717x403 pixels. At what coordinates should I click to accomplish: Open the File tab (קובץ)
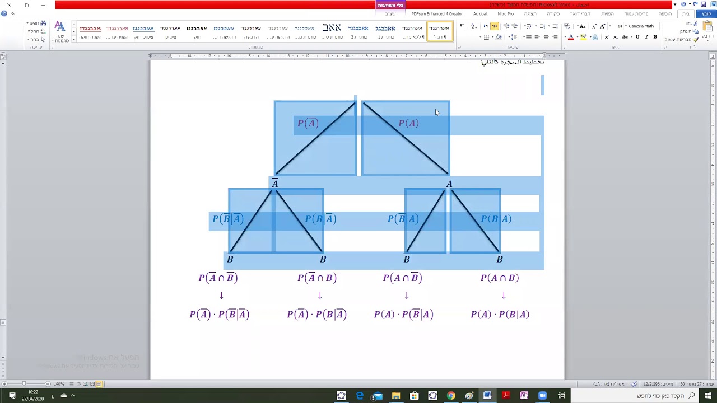coord(706,13)
